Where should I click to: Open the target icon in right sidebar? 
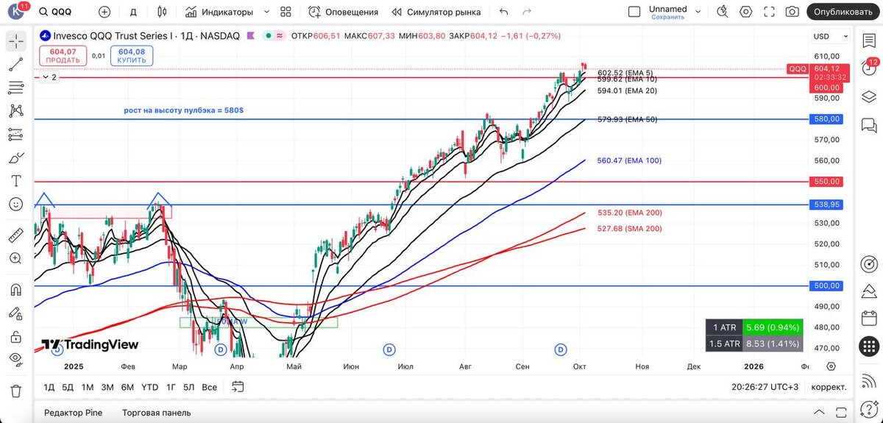pyautogui.click(x=870, y=263)
